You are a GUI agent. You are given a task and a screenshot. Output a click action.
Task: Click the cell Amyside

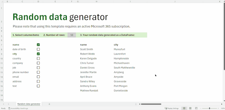pyautogui.click(x=118, y=77)
